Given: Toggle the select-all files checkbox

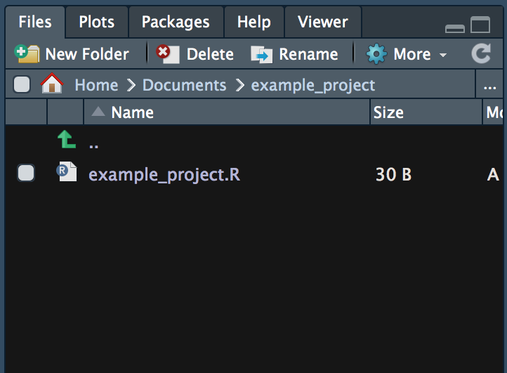Looking at the screenshot, I should click(x=22, y=84).
